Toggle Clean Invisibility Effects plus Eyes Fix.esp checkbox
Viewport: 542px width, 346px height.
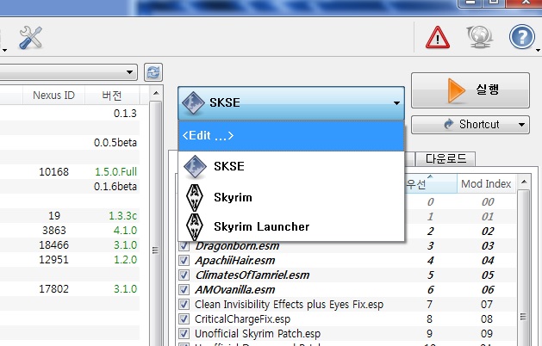[x=184, y=304]
